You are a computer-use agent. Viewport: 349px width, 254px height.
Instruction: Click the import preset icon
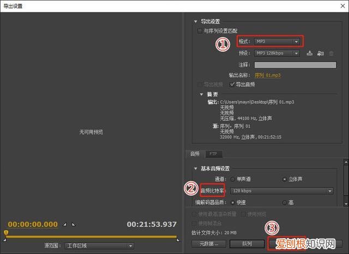pos(320,53)
